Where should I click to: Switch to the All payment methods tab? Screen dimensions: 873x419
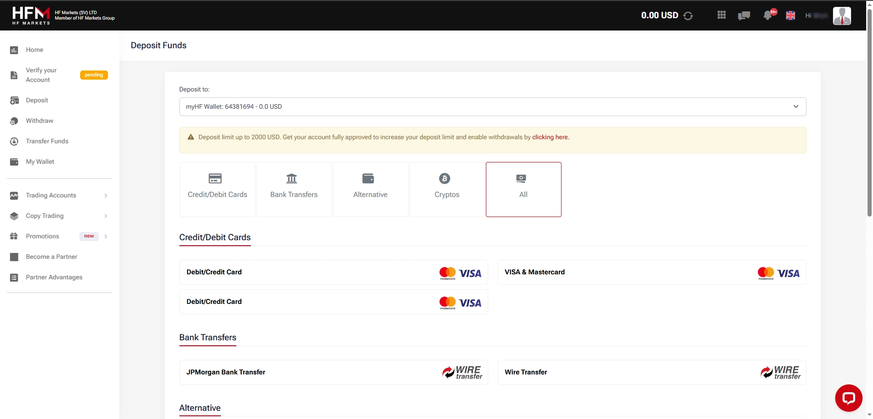(523, 189)
